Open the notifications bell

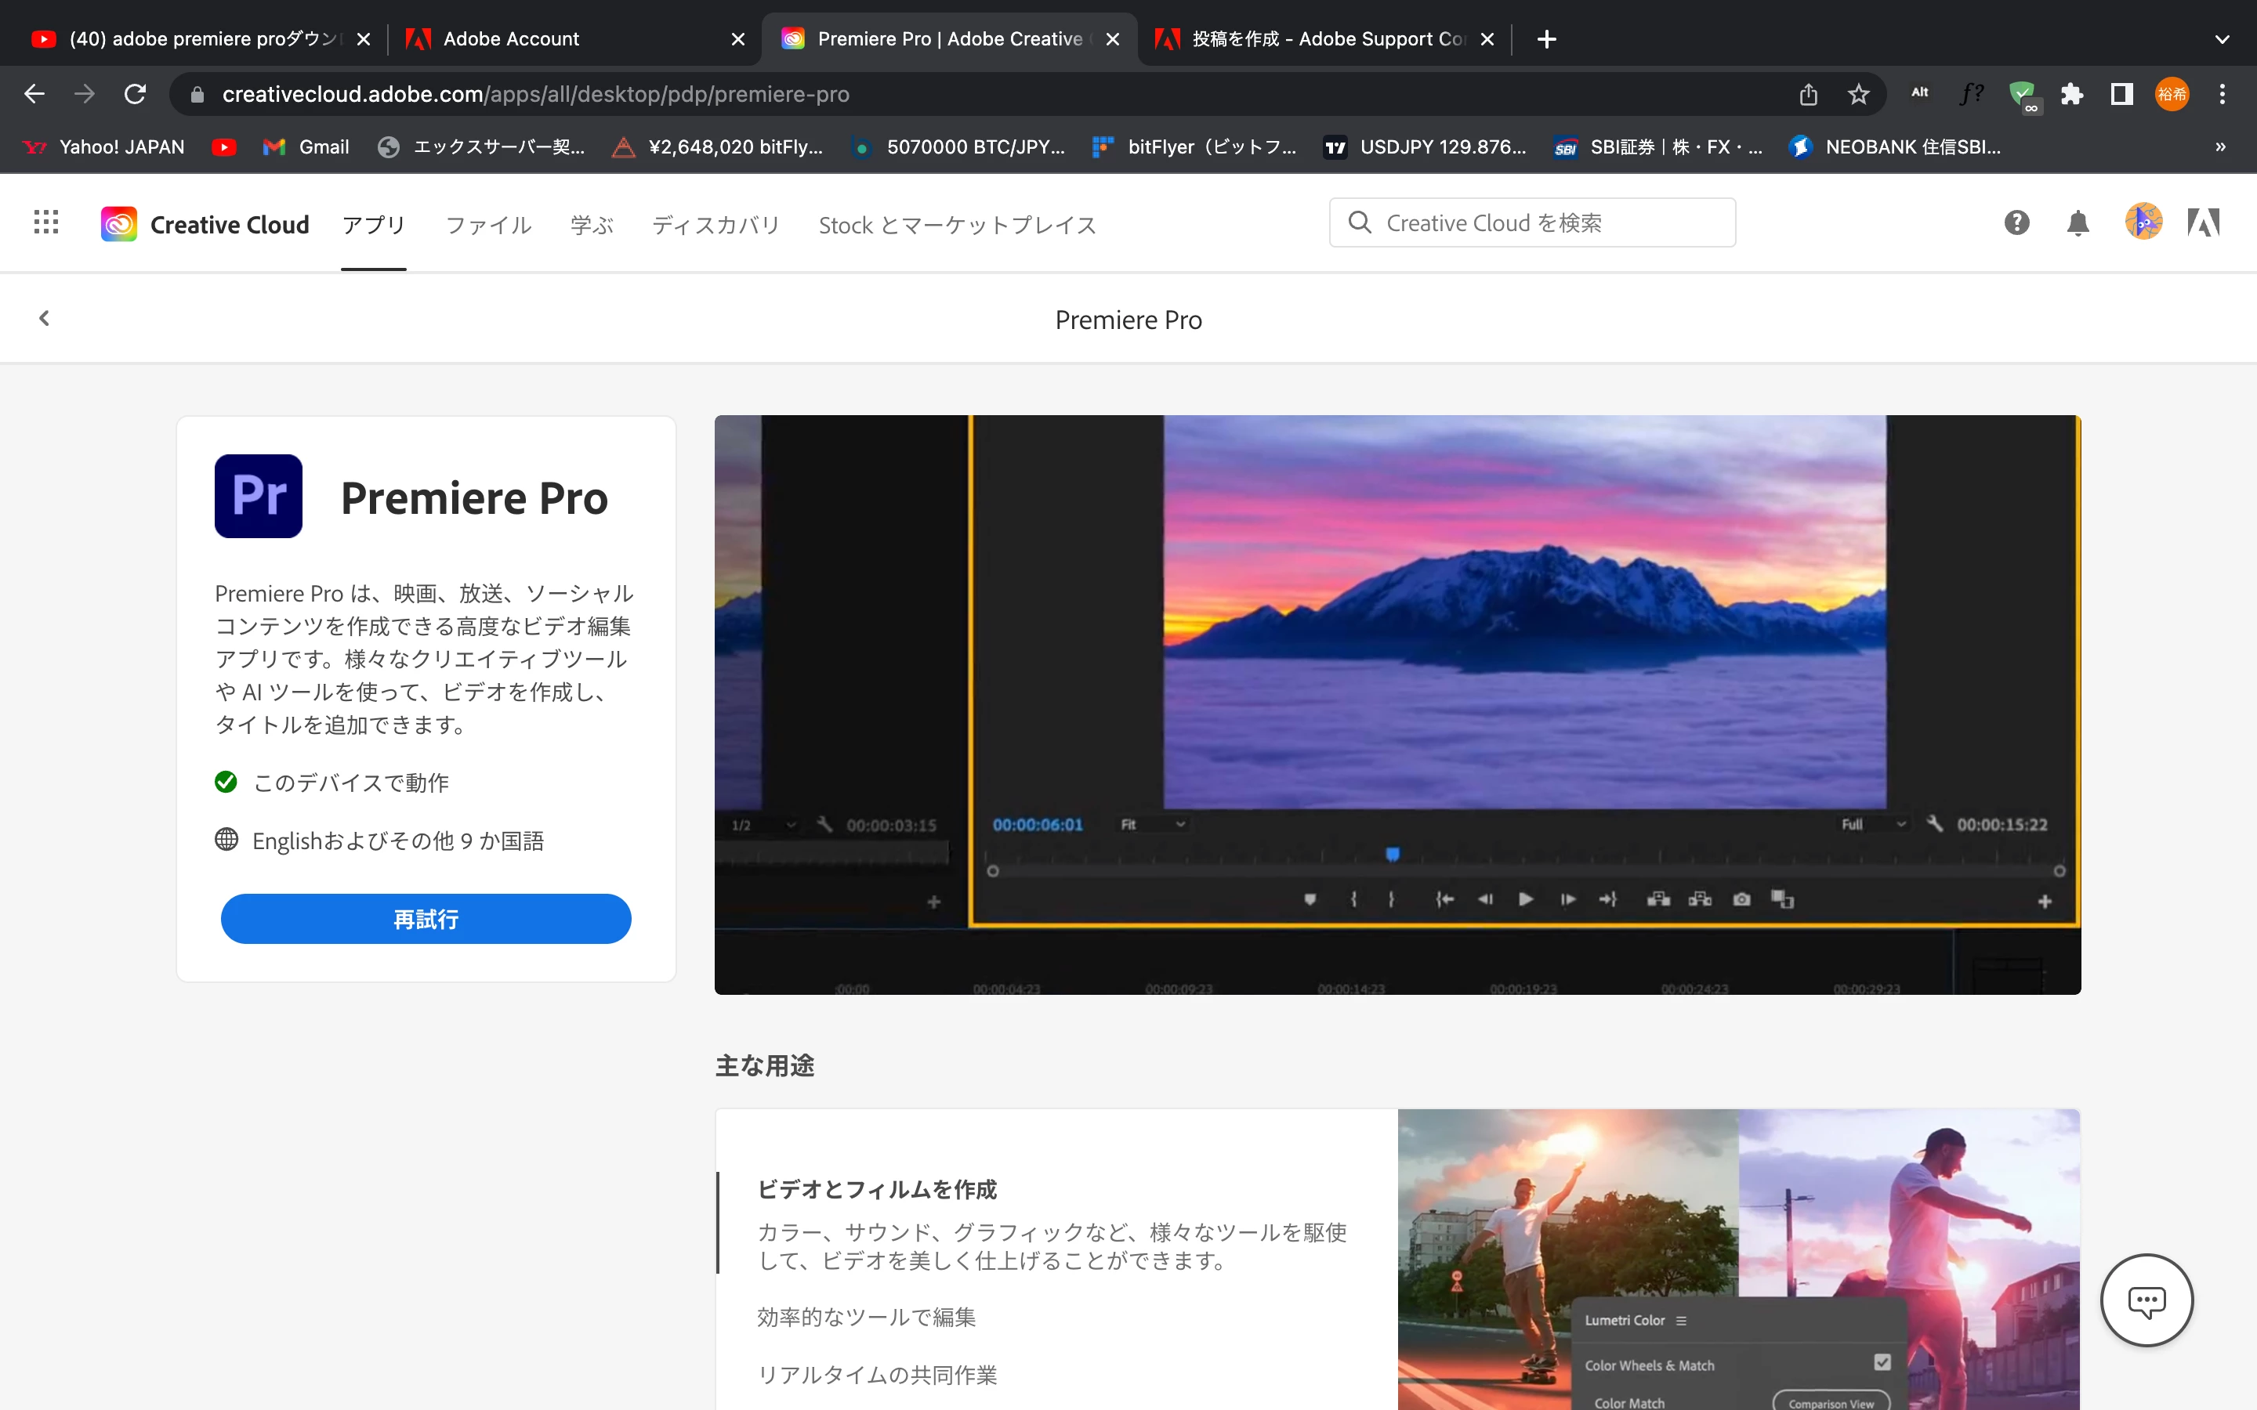(2077, 223)
